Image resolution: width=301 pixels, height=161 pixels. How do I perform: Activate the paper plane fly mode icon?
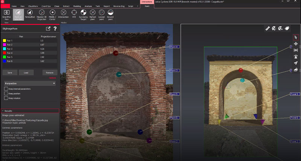pos(296,63)
